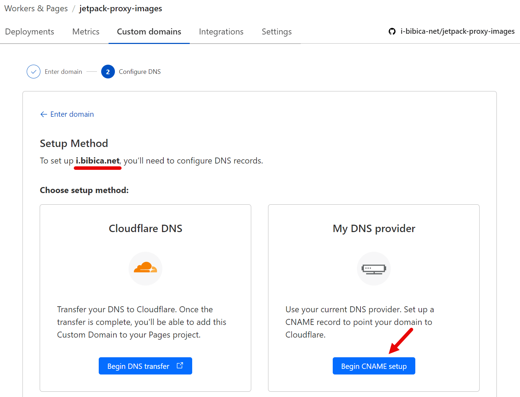The image size is (520, 397).
Task: Click the Use your current DNS provider description
Action: 360,322
